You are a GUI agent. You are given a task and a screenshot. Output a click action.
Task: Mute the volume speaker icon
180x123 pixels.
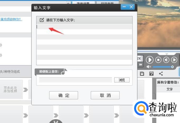tap(149, 67)
